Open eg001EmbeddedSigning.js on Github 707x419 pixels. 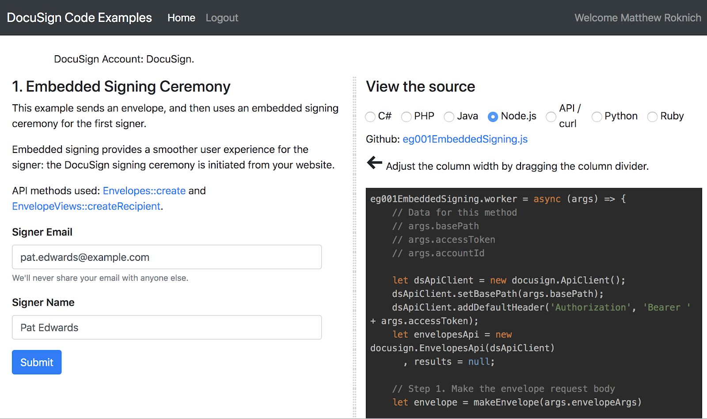(465, 139)
